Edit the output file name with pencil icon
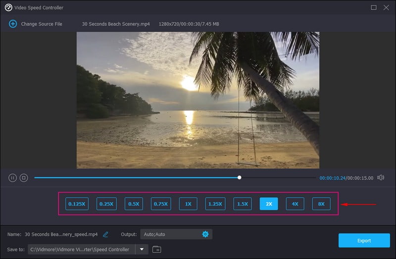Image resolution: width=396 pixels, height=259 pixels. (105, 234)
